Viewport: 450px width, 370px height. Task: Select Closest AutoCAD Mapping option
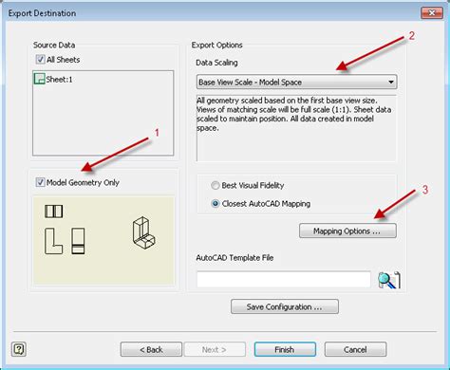tap(216, 204)
